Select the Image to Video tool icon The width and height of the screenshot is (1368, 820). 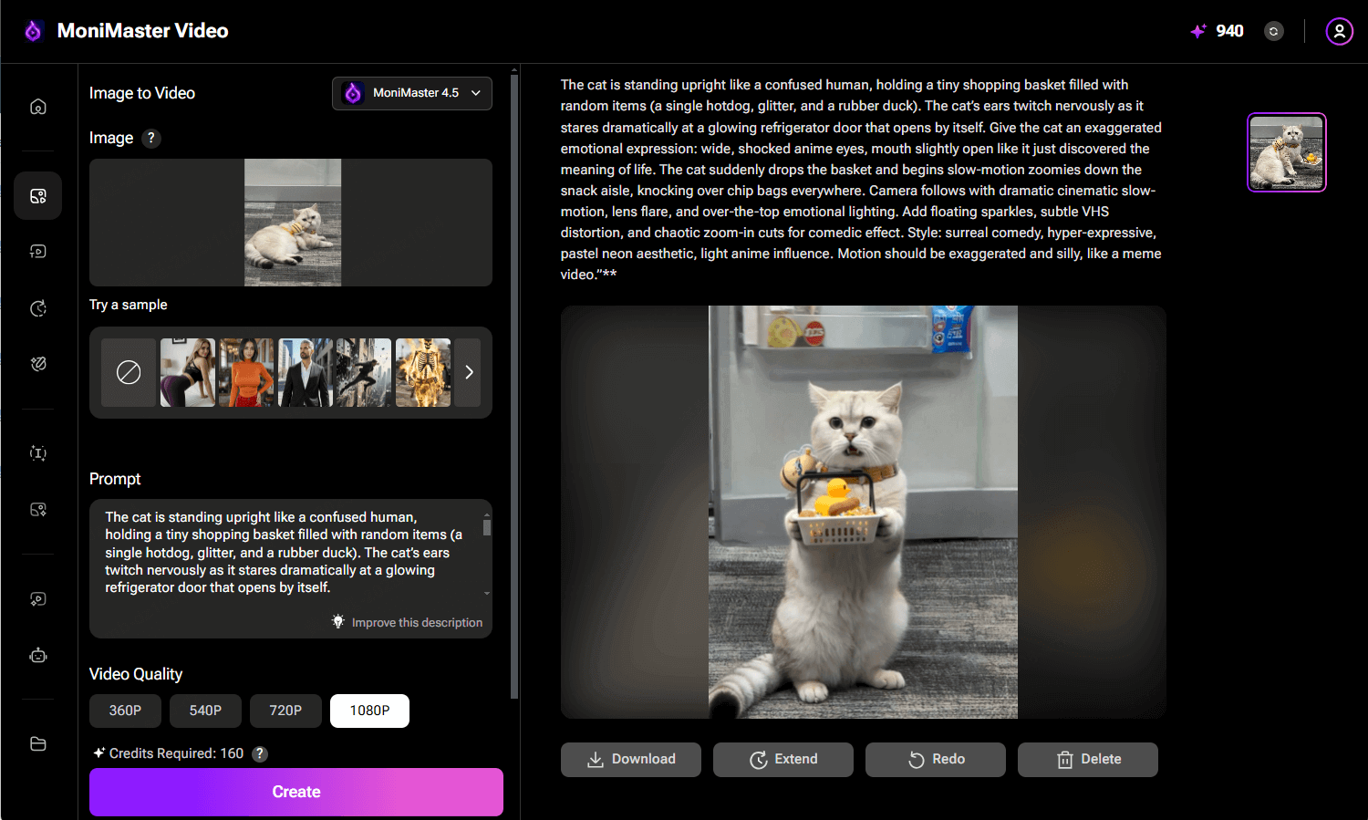pos(37,195)
